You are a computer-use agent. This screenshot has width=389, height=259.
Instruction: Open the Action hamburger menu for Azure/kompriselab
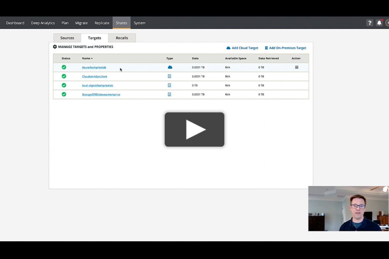[x=297, y=67]
